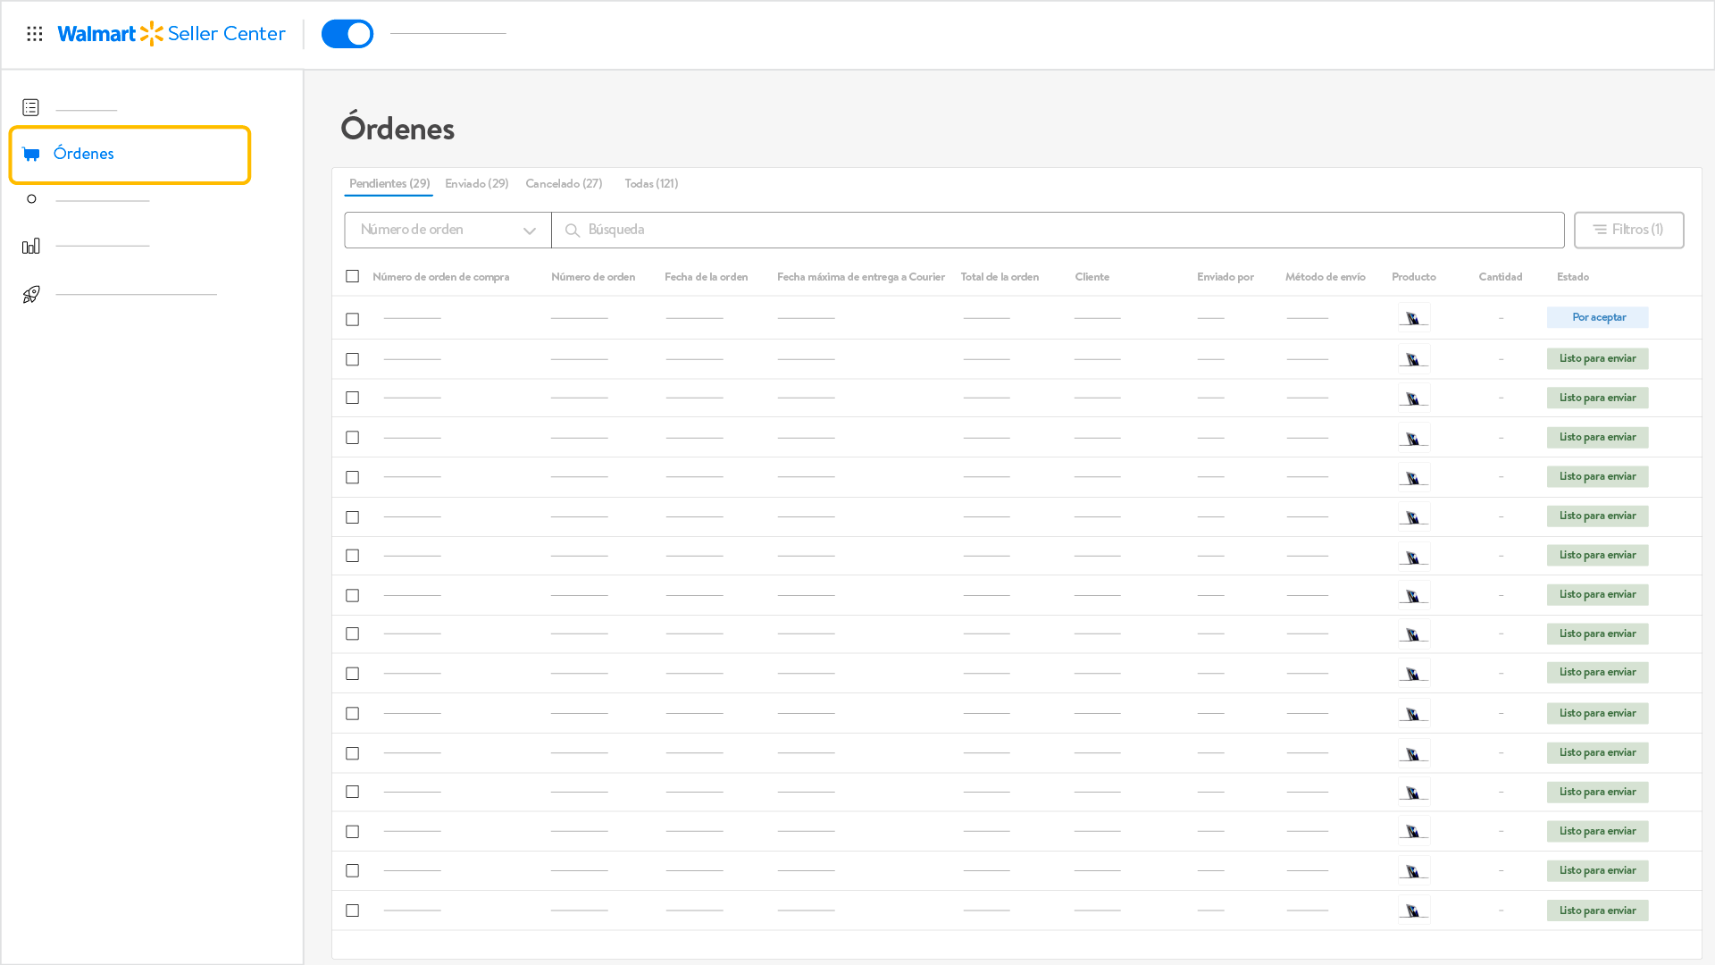Switch to the Enviado (29) tab
The width and height of the screenshot is (1715, 965).
pyautogui.click(x=477, y=184)
